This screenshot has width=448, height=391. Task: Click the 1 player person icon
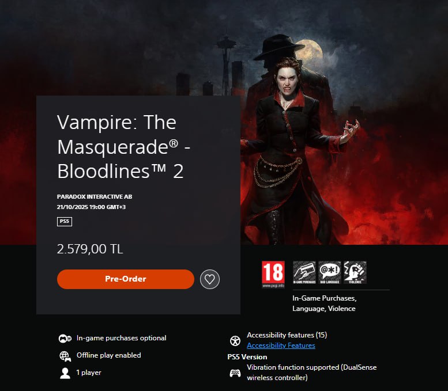(x=65, y=373)
